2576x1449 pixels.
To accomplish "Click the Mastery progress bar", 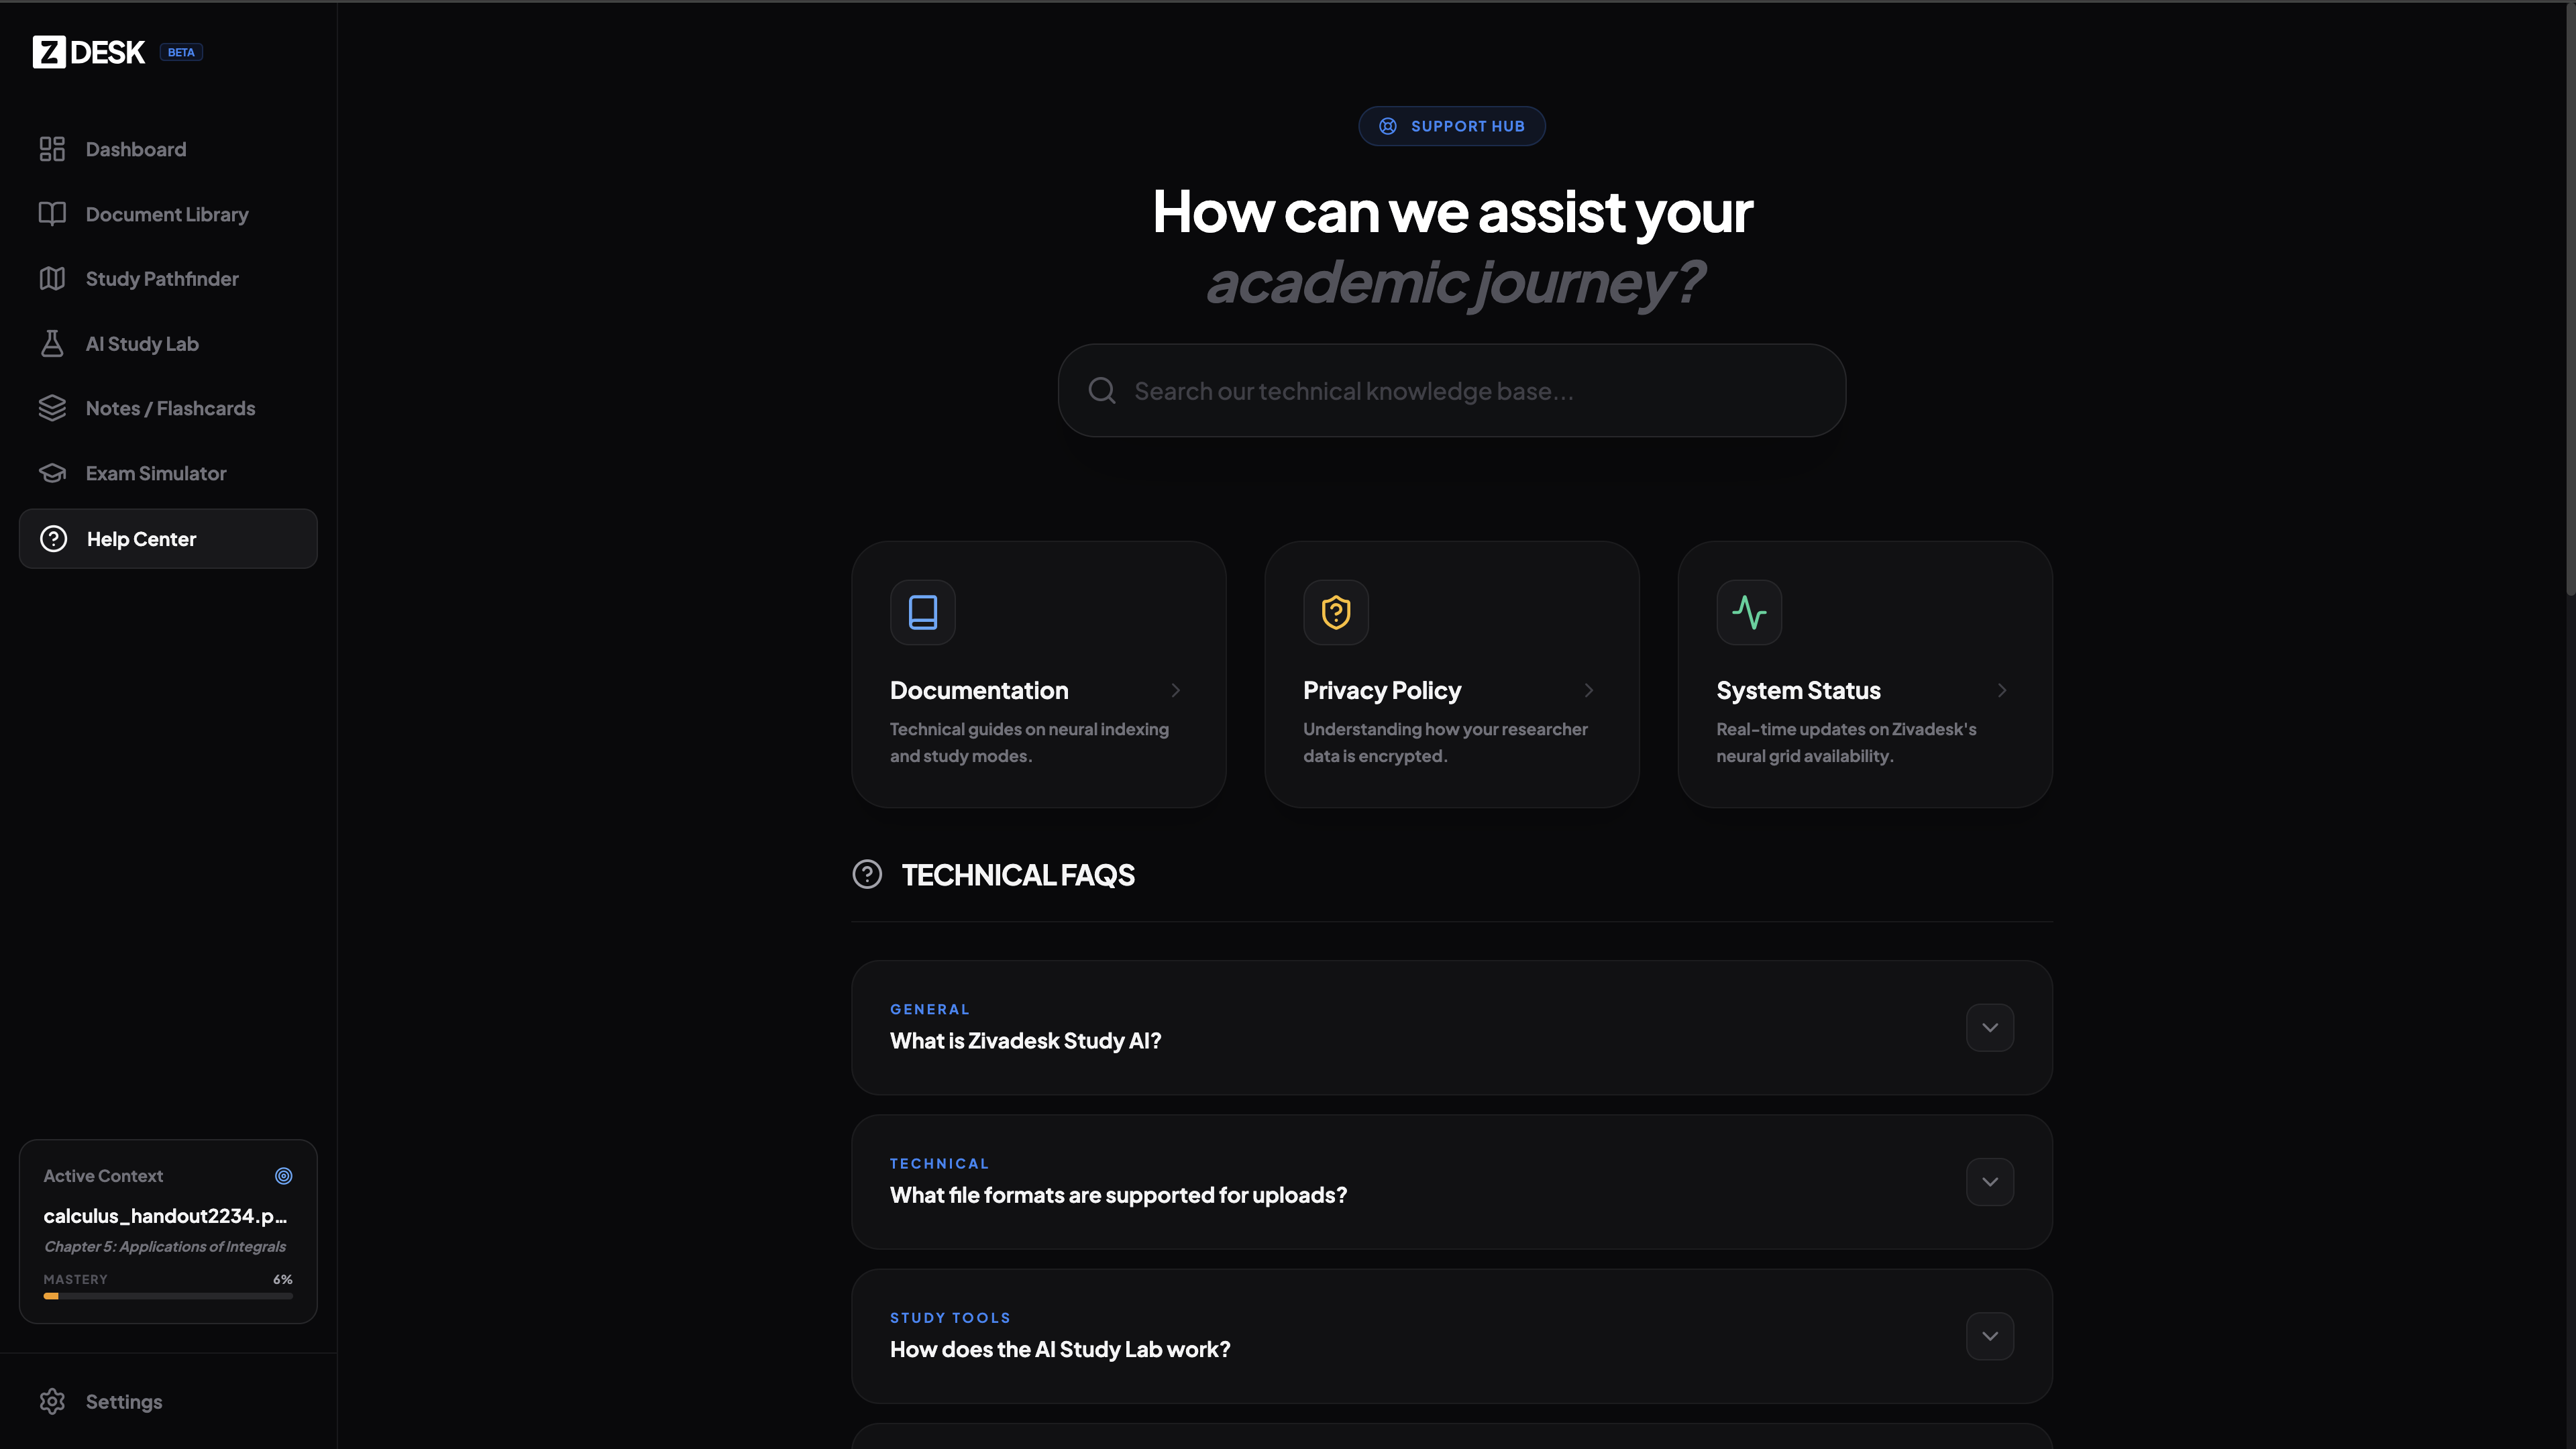I will pos(168,1296).
